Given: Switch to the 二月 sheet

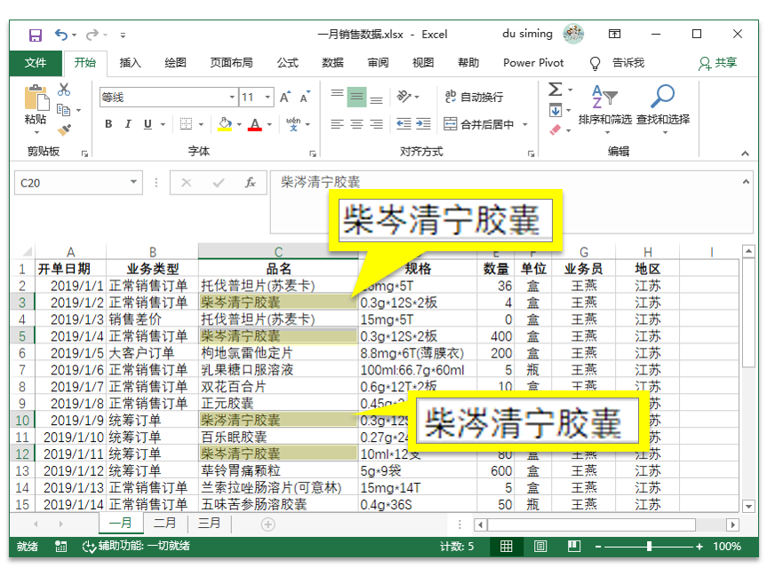Looking at the screenshot, I should 164,523.
